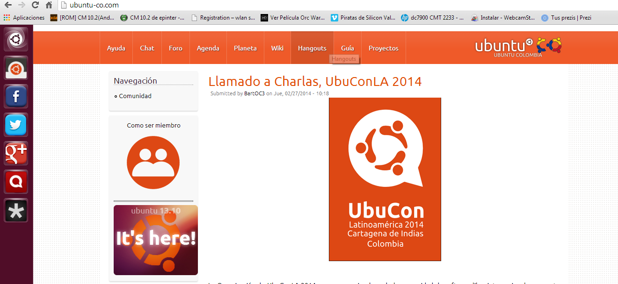Image resolution: width=618 pixels, height=284 pixels.
Task: Open the Registration – wlan bookmark
Action: click(223, 18)
